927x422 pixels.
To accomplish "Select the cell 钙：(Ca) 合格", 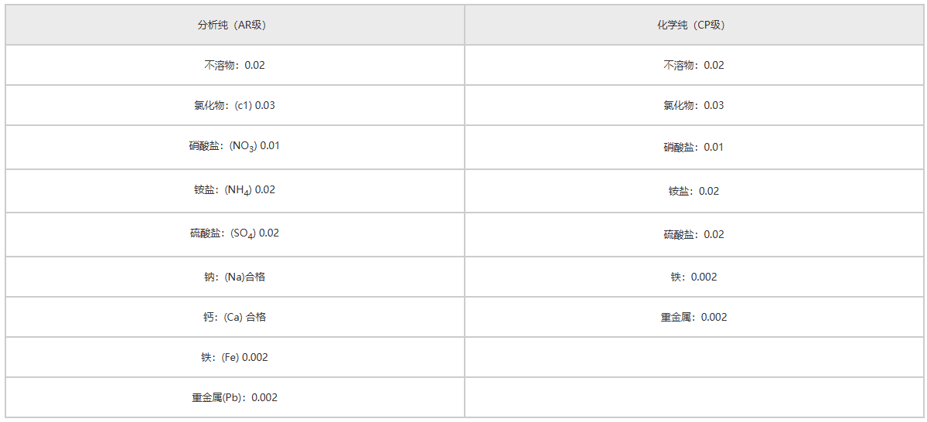I will point(235,317).
